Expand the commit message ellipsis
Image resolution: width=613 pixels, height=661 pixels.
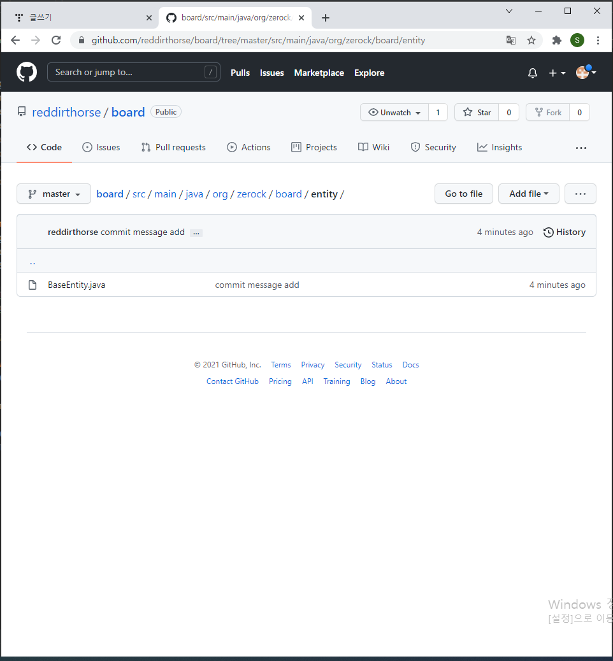click(x=196, y=232)
